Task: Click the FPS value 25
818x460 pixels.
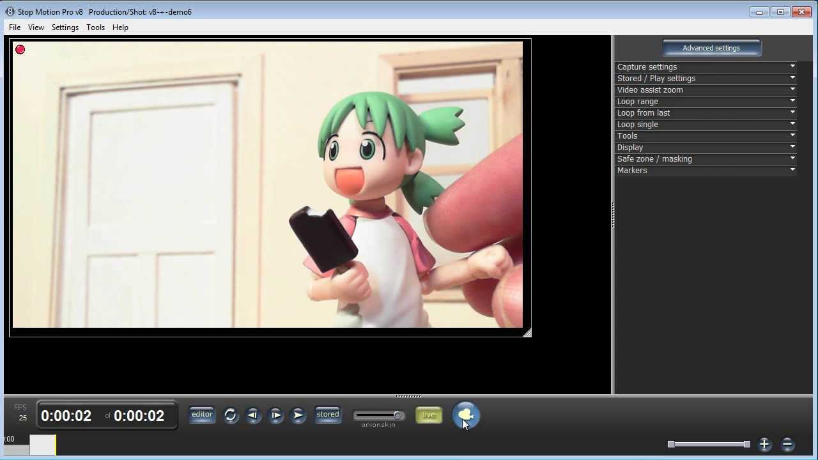Action: click(x=23, y=418)
